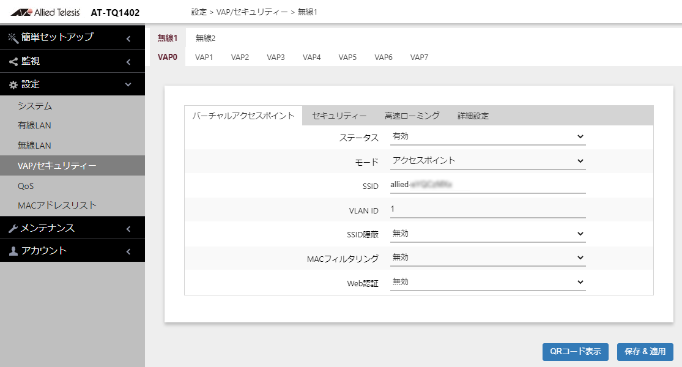Click the Allied Telesis logo

click(45, 12)
